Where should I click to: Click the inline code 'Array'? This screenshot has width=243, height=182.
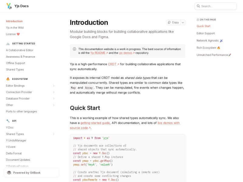89,88
